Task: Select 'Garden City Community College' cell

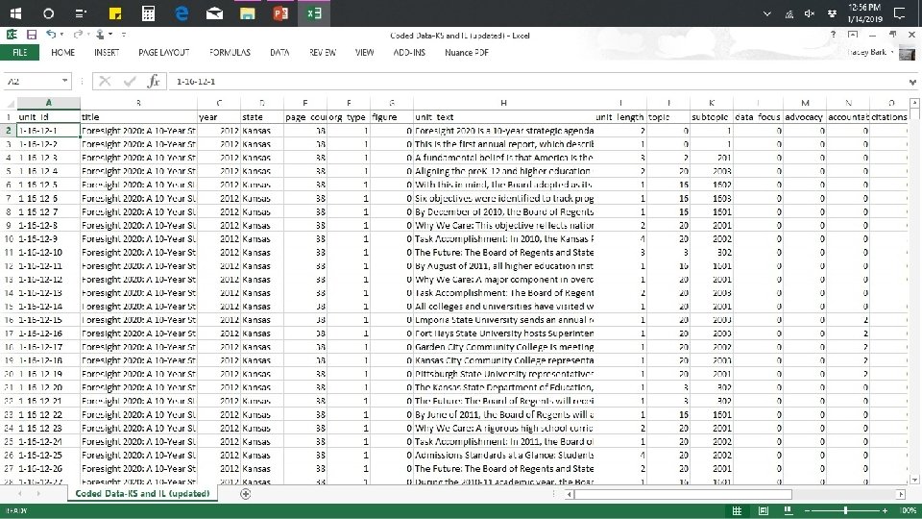Action: (504, 347)
